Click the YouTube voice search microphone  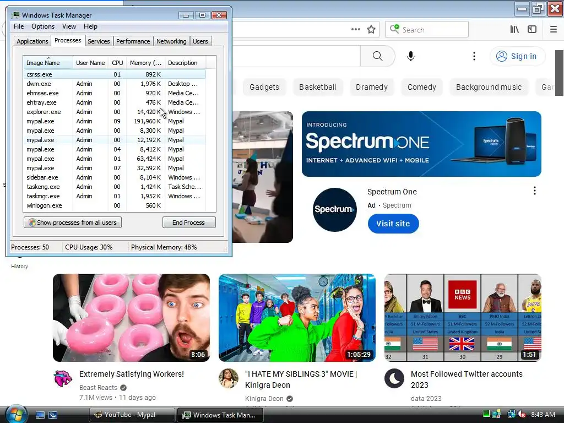click(411, 56)
